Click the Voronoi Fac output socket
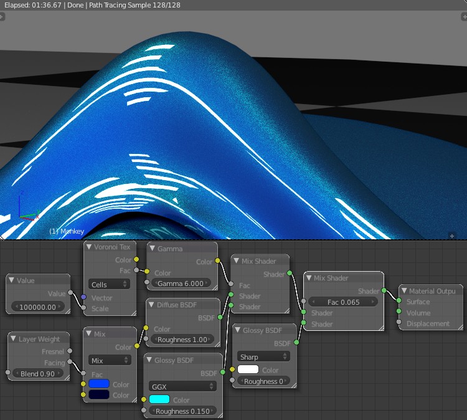This screenshot has height=420, width=467. (x=136, y=270)
